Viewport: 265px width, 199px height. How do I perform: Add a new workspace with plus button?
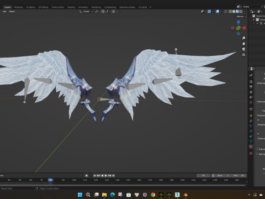[x=150, y=7]
